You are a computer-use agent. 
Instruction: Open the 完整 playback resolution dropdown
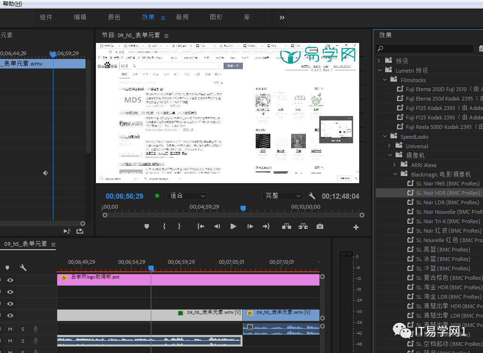[282, 196]
